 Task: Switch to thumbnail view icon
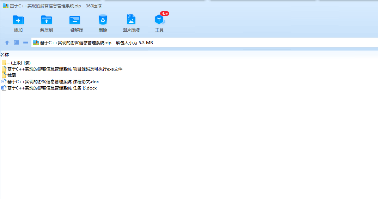coord(16,42)
